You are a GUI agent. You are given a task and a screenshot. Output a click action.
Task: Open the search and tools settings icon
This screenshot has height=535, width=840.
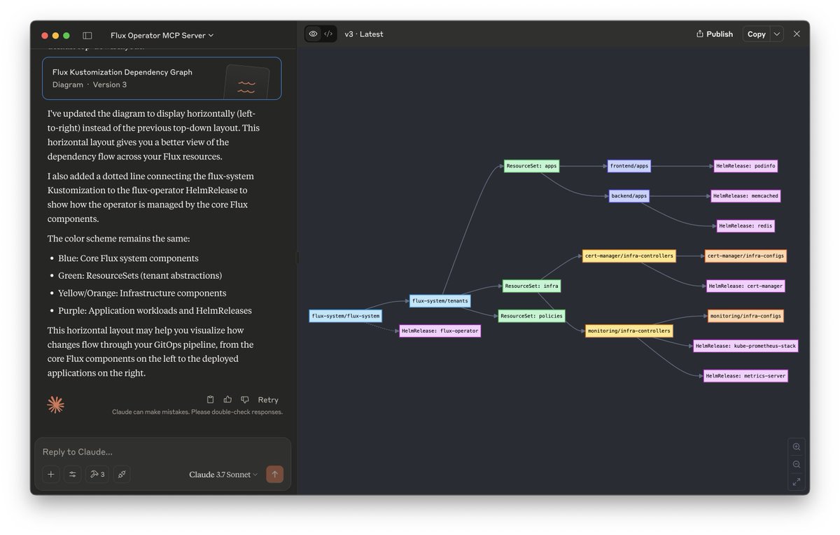click(73, 474)
